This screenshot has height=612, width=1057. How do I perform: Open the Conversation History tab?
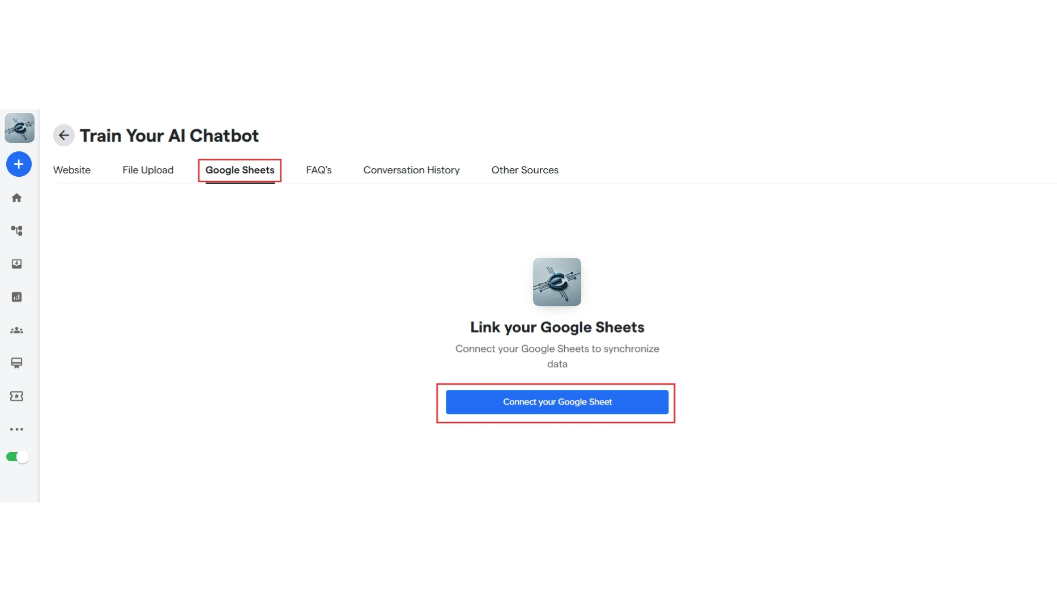pyautogui.click(x=411, y=170)
